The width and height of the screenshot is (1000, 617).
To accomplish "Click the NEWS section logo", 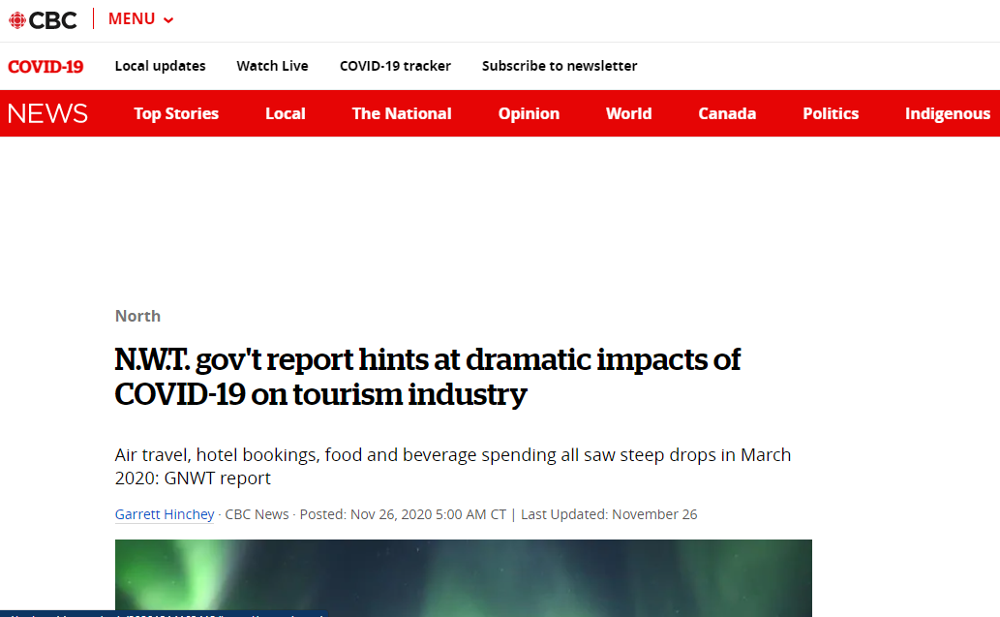I will pos(47,113).
